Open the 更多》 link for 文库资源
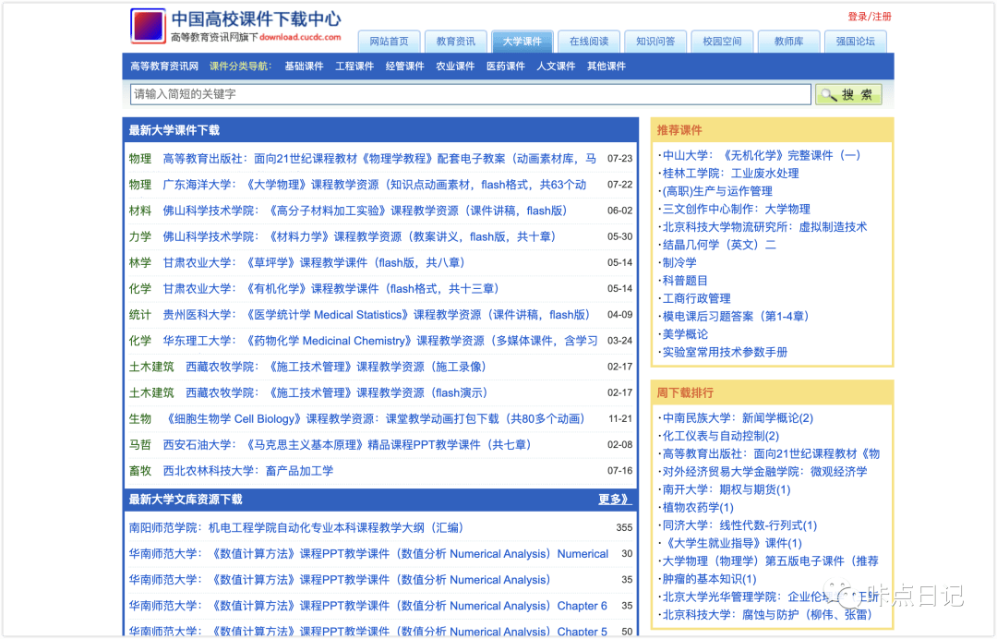 tap(614, 500)
